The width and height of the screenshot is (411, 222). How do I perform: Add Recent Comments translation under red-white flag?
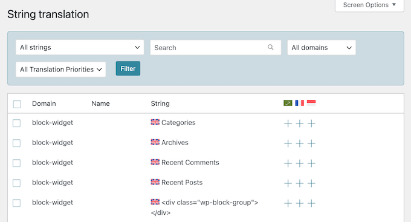point(311,163)
